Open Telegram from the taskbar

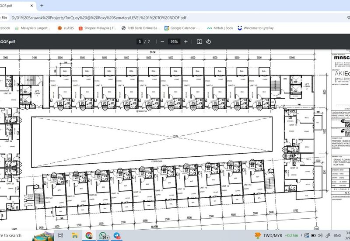pyautogui.click(x=117, y=235)
